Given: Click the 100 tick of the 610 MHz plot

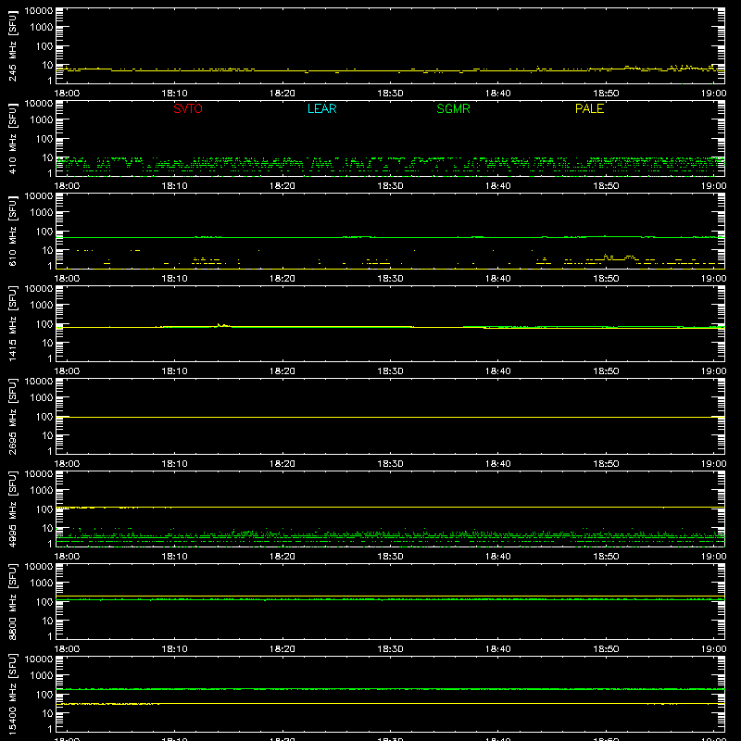Looking at the screenshot, I should [x=44, y=232].
